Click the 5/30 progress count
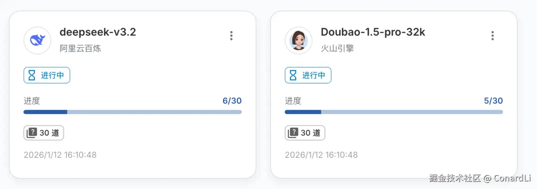537x189 pixels. [493, 101]
